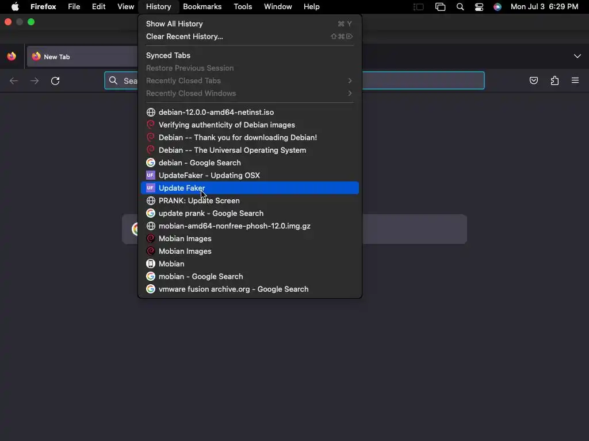Open the Window menu
The height and width of the screenshot is (441, 589).
[x=278, y=7]
